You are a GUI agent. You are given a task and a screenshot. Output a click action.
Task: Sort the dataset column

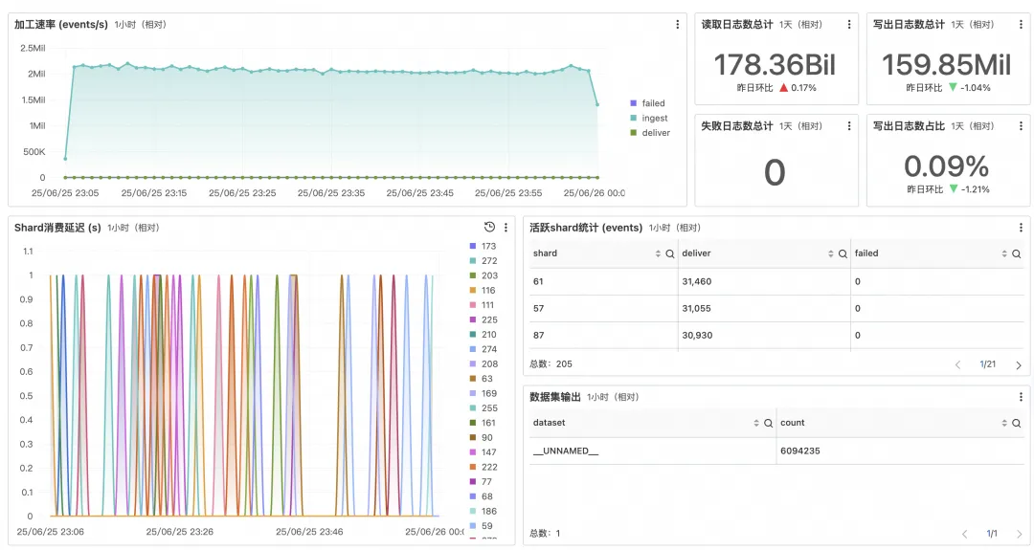[756, 423]
